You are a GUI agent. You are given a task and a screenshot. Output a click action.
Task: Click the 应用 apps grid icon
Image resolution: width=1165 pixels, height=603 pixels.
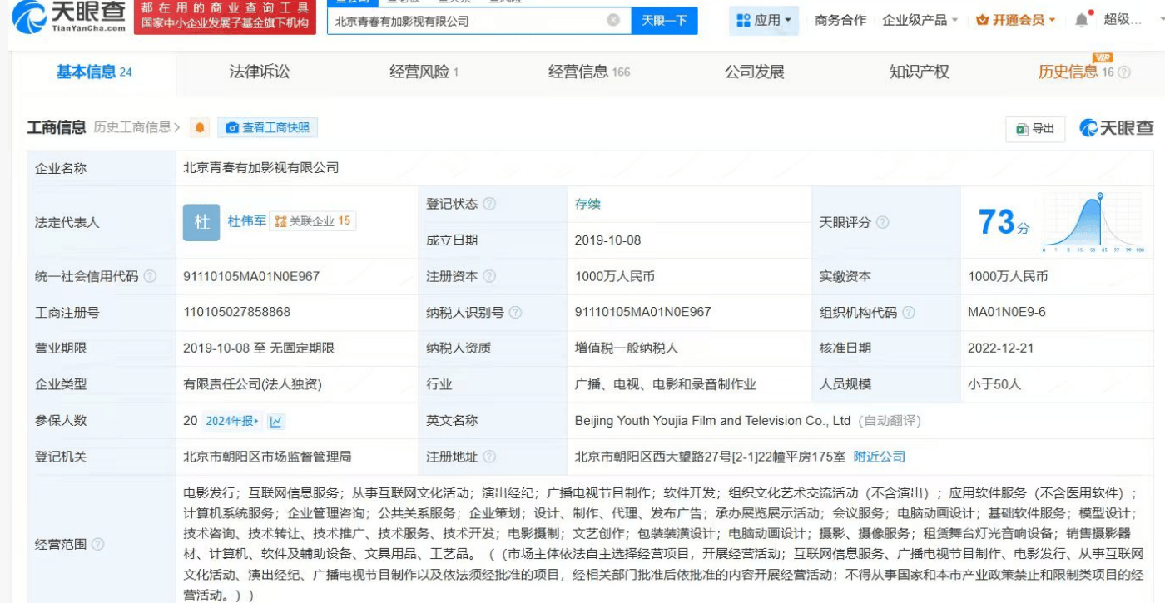(741, 20)
